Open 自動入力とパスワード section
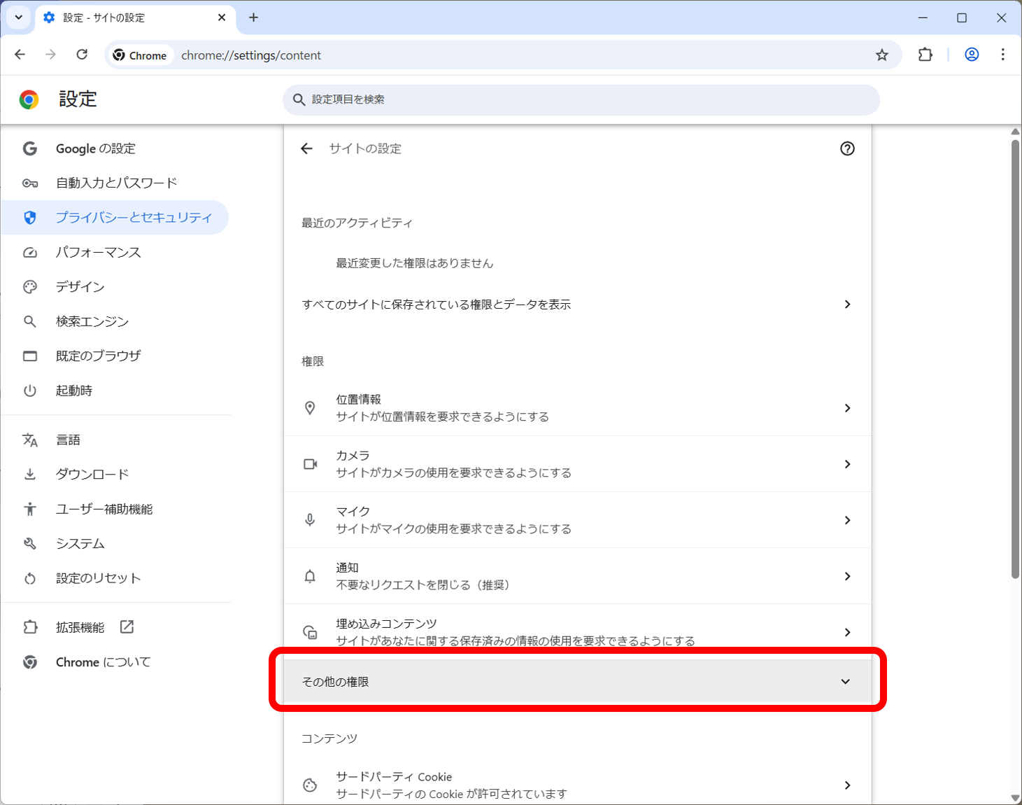This screenshot has height=805, width=1022. (115, 183)
